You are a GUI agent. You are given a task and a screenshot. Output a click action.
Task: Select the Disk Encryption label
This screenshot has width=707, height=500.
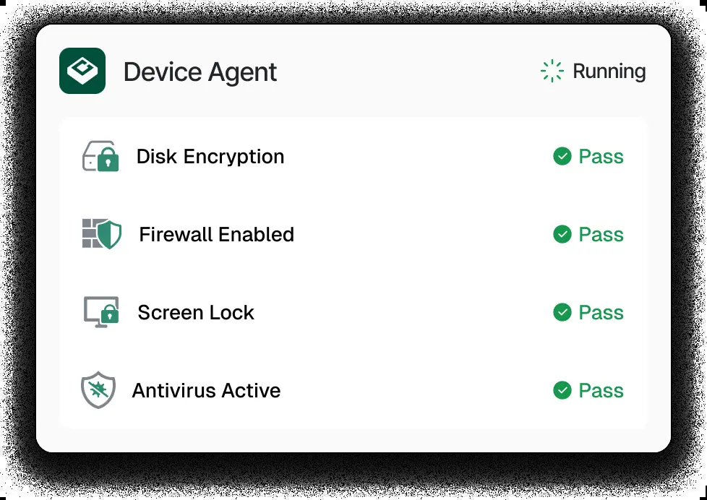(x=210, y=157)
